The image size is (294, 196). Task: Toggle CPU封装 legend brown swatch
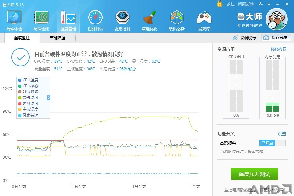point(20,92)
